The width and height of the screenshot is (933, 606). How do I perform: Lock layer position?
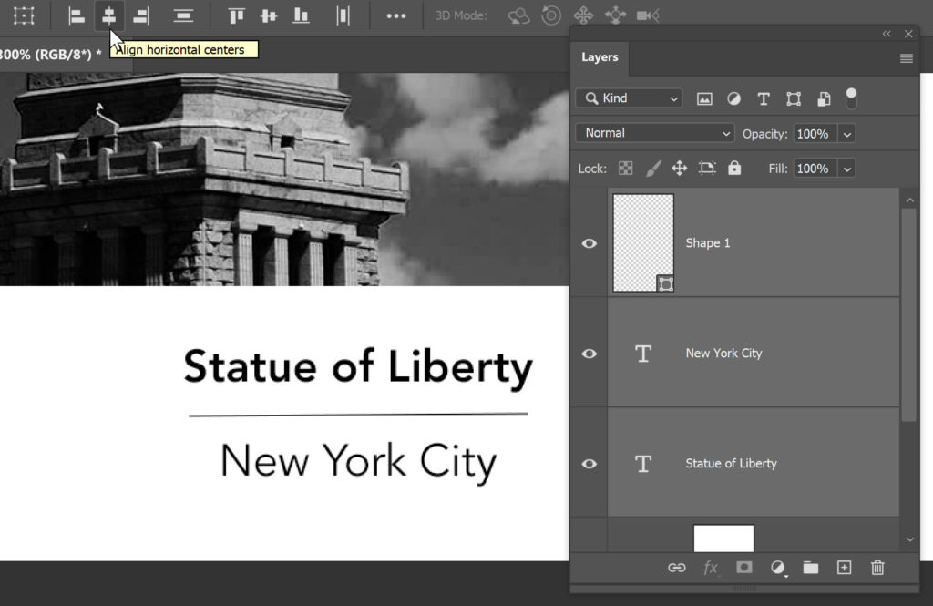click(680, 169)
